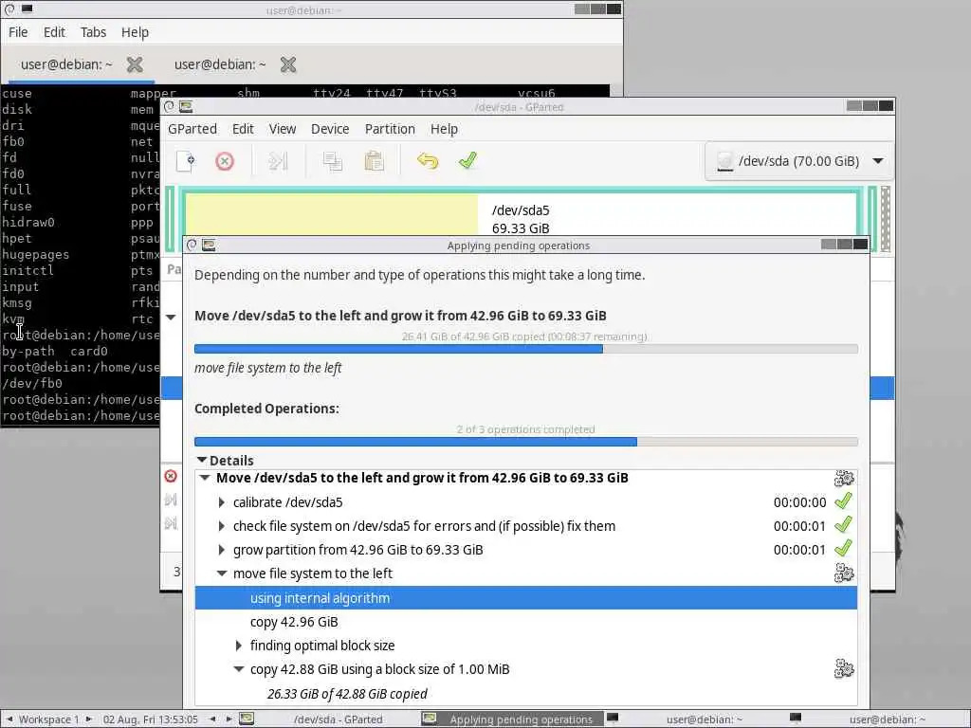Image resolution: width=971 pixels, height=728 pixels.
Task: Expand the finding optimal block size row
Action: click(239, 646)
